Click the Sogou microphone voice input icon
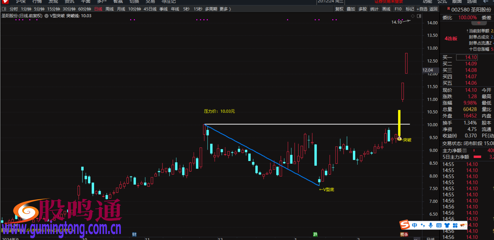 [x=431, y=225]
